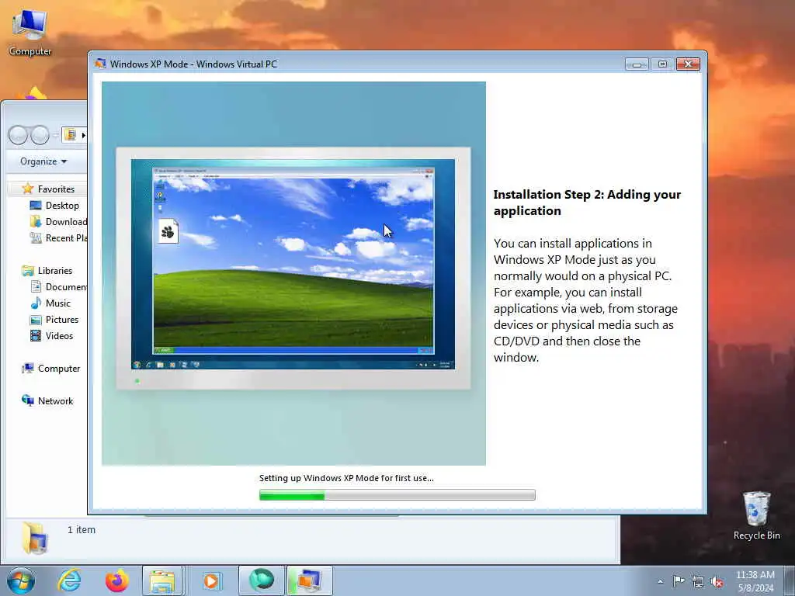Open the Computer desktop icon
The image size is (795, 596).
click(x=30, y=32)
